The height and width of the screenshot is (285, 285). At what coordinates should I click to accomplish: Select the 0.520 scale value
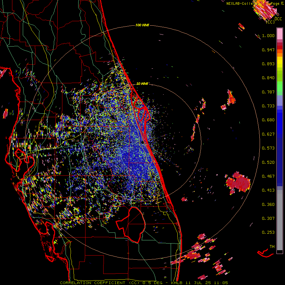(x=268, y=162)
